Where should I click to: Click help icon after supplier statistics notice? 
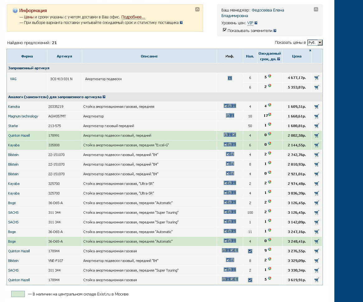(181, 23)
